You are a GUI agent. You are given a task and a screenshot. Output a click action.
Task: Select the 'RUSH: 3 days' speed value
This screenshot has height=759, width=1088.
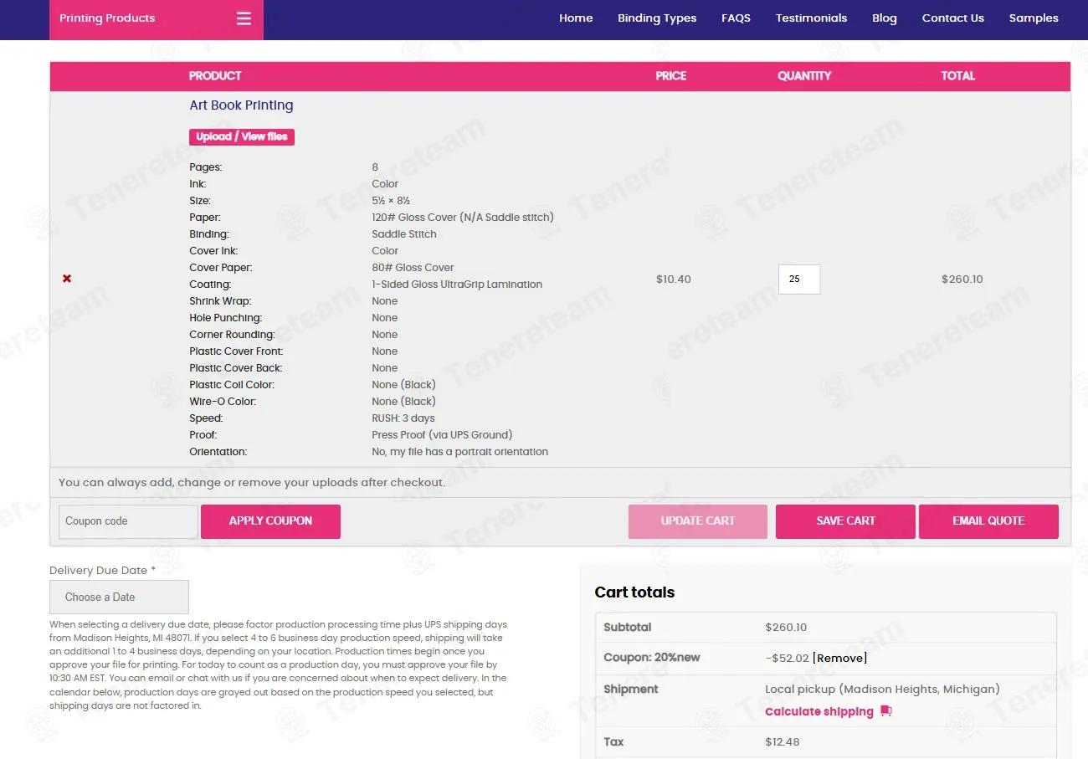click(403, 418)
